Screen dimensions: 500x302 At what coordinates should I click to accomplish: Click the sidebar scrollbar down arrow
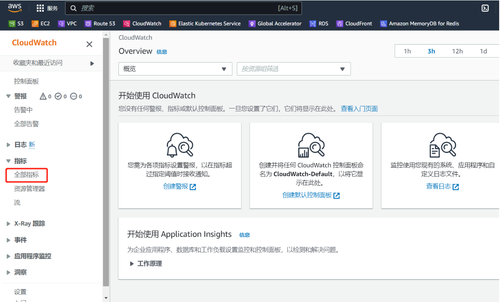pos(106,298)
